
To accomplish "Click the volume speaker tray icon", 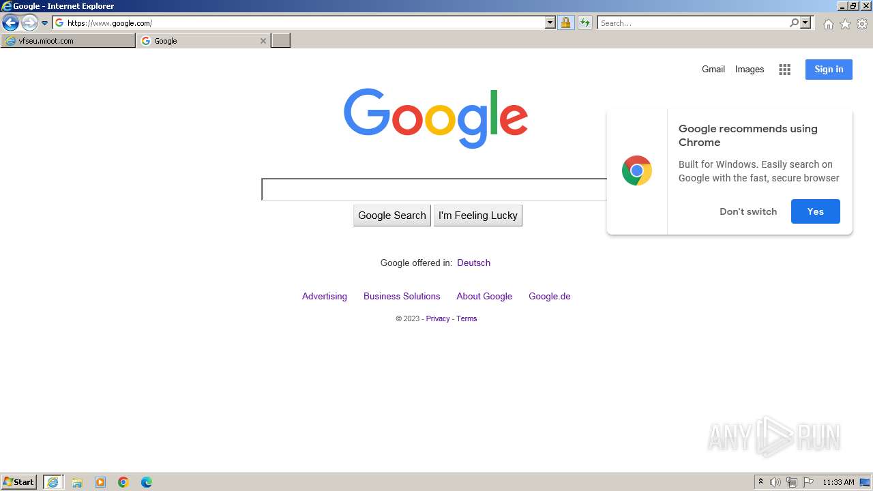I will [x=775, y=482].
